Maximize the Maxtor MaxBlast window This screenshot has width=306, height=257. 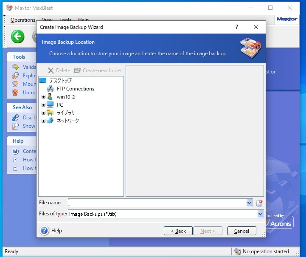[270, 8]
